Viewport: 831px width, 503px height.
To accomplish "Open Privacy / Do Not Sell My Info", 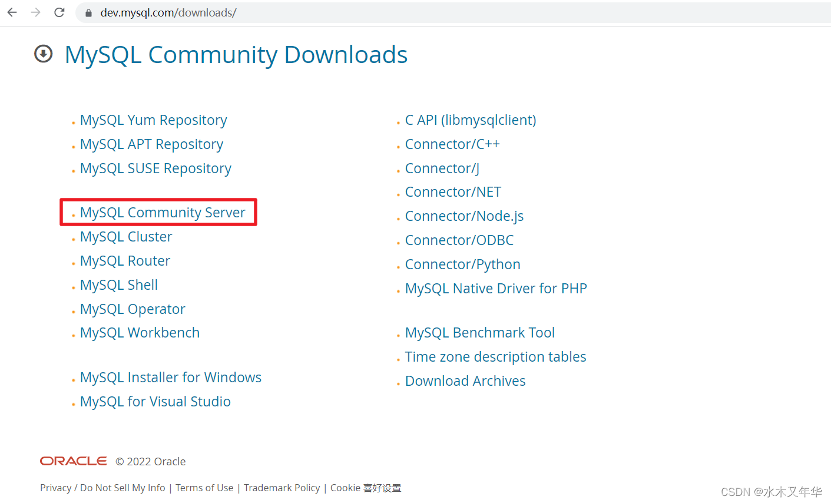I will pyautogui.click(x=102, y=488).
